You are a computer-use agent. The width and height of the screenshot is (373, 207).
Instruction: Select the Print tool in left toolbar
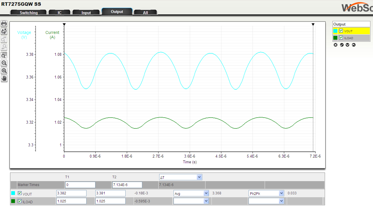[x=4, y=23]
